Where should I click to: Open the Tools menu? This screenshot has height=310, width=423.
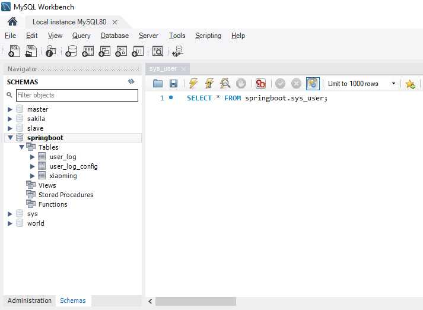pyautogui.click(x=177, y=36)
